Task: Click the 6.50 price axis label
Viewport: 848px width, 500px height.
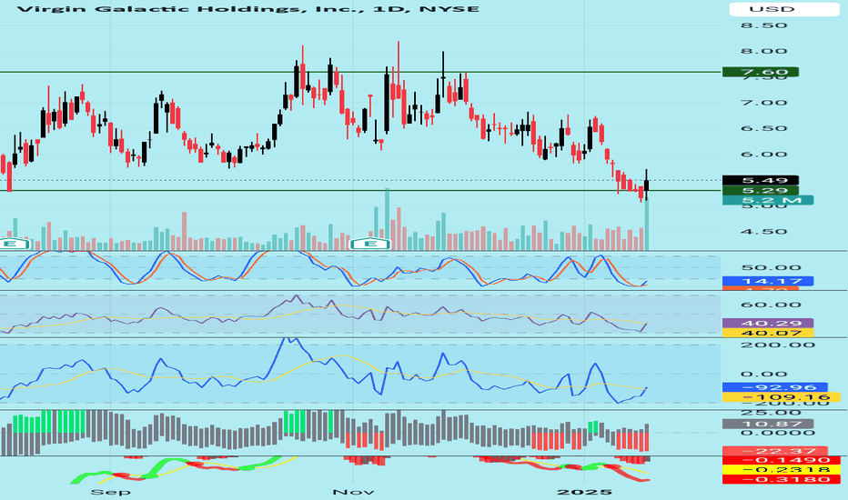Action: [763, 129]
